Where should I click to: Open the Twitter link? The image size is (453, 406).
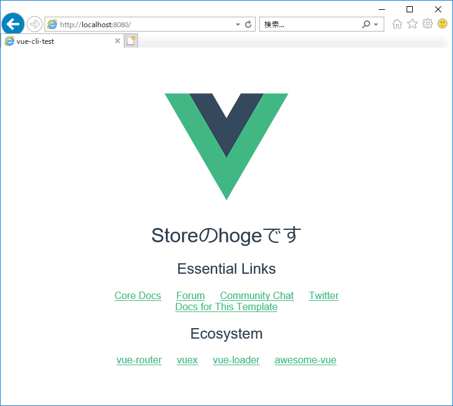pos(324,295)
